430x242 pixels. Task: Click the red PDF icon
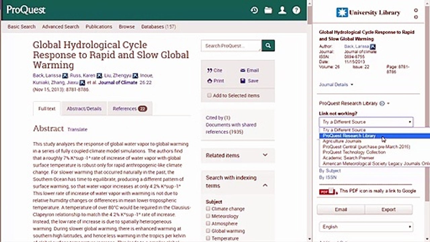coord(327,191)
